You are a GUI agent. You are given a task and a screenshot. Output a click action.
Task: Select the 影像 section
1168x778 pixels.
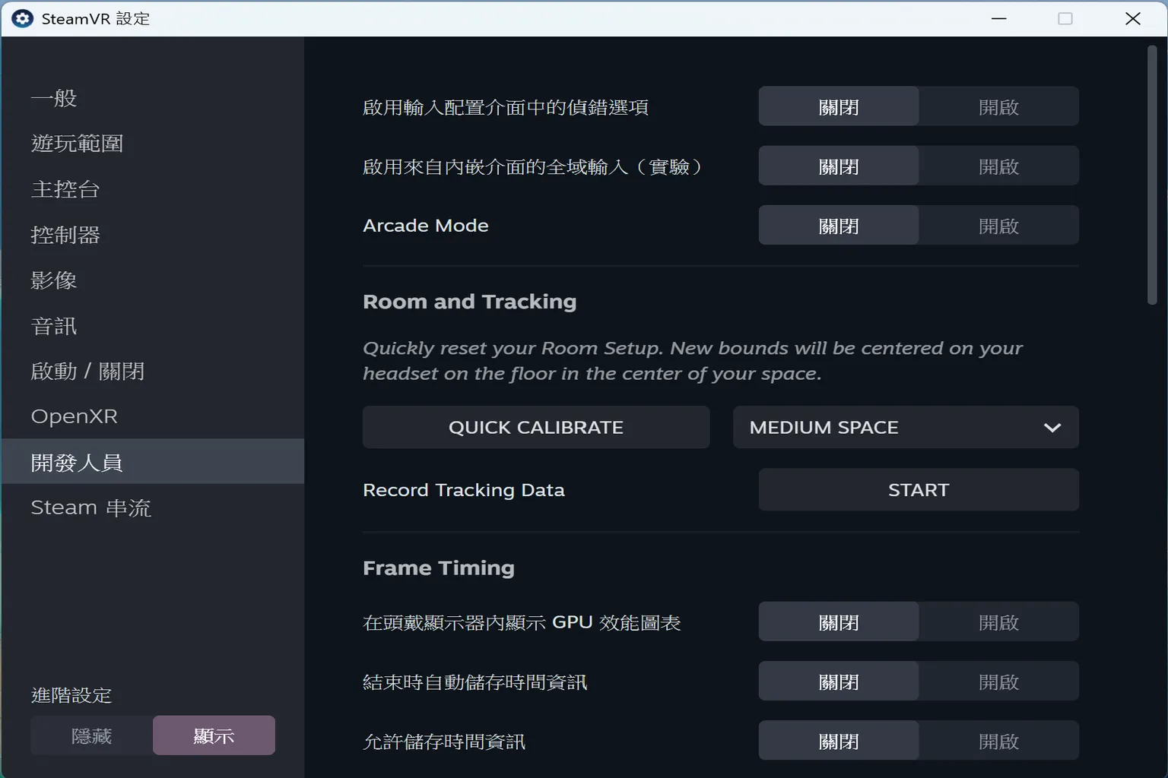[x=54, y=280]
